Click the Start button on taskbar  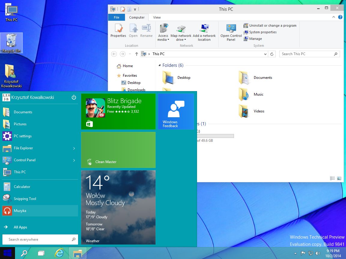pyautogui.click(x=8, y=253)
